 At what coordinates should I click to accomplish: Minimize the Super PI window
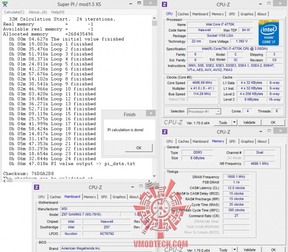[x=131, y=4]
